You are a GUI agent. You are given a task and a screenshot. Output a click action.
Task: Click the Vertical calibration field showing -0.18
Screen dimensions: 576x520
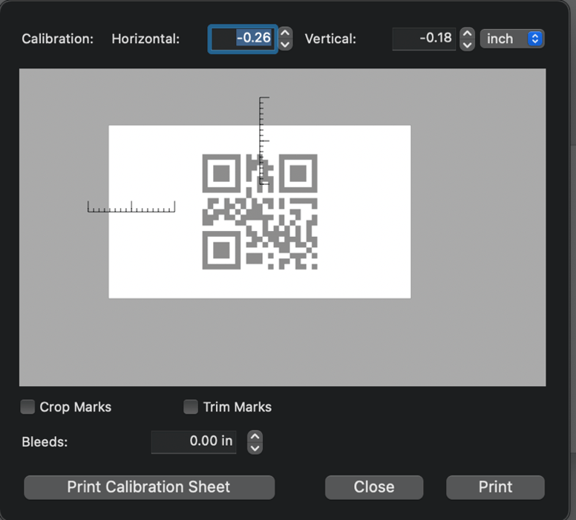(424, 39)
